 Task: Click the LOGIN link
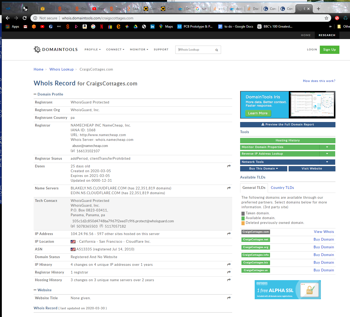[312, 50]
